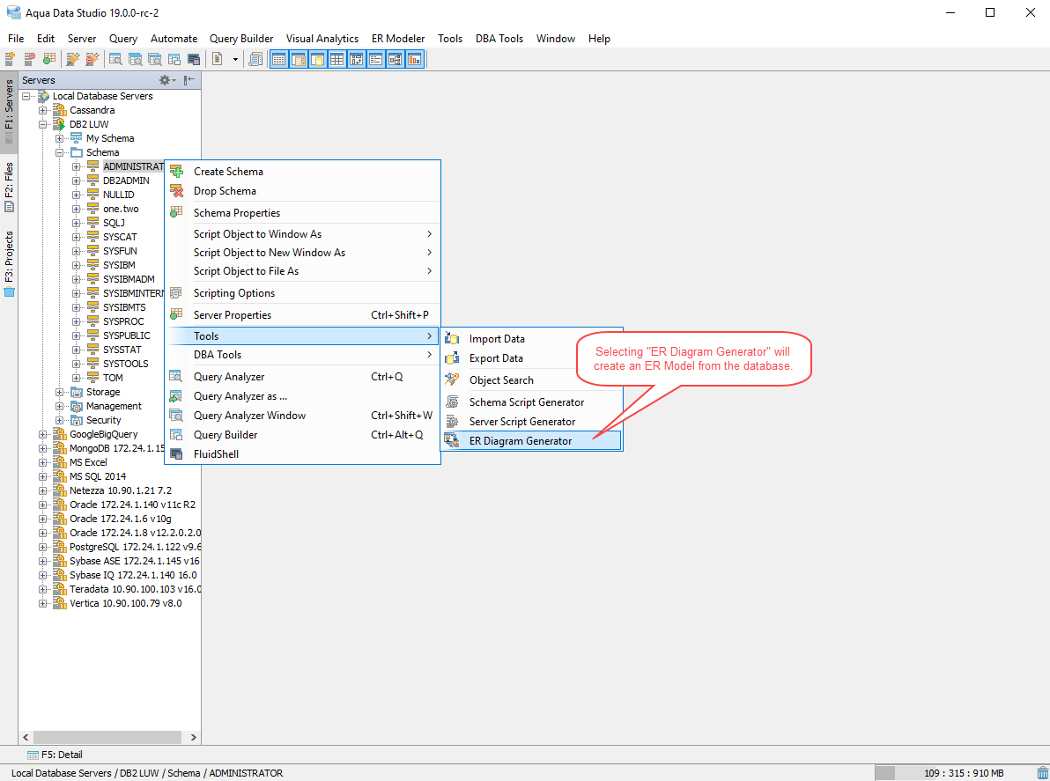Switch to the F2: Files side tab

[9, 188]
